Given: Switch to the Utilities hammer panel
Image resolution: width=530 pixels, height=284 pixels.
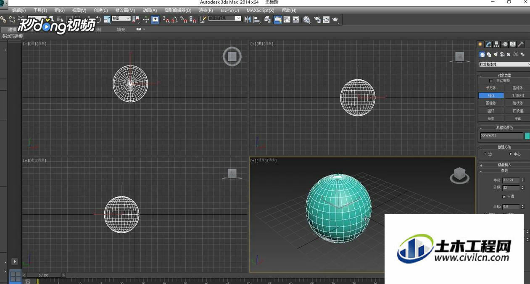Looking at the screenshot, I should coord(521,44).
